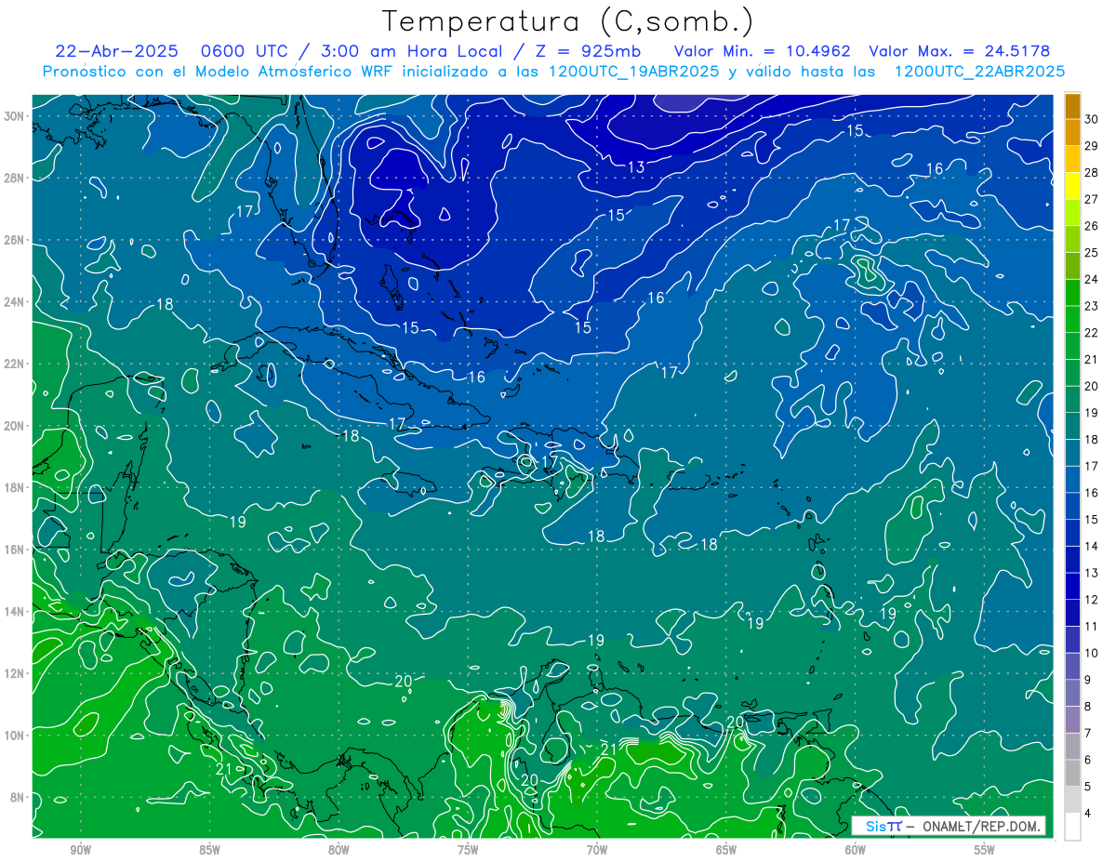Click the colorbar band between 12 and 13
Image resolution: width=1116 pixels, height=862 pixels.
click(1072, 586)
